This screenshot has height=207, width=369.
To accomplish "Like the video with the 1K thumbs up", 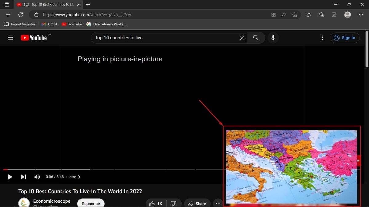I will pos(155,203).
